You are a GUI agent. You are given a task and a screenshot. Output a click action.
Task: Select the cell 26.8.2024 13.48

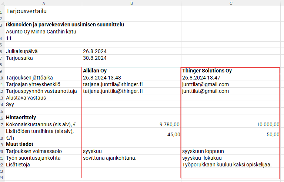coord(131,78)
